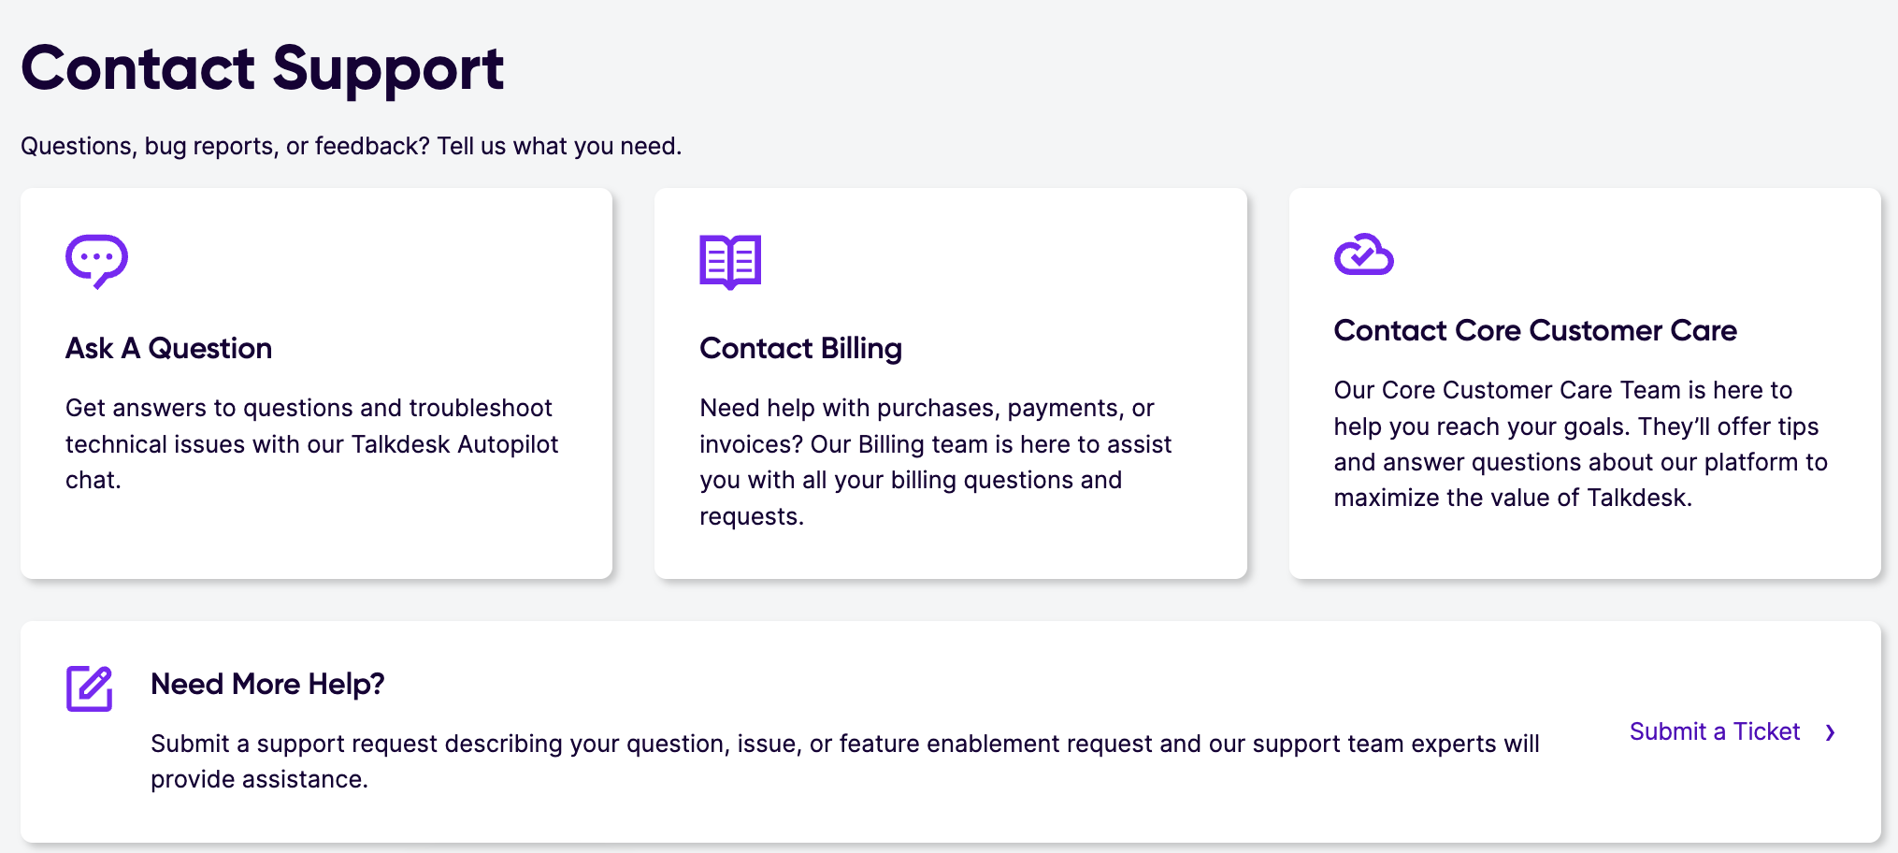The width and height of the screenshot is (1898, 853).
Task: Click the Contact Billing title text
Action: pos(800,347)
